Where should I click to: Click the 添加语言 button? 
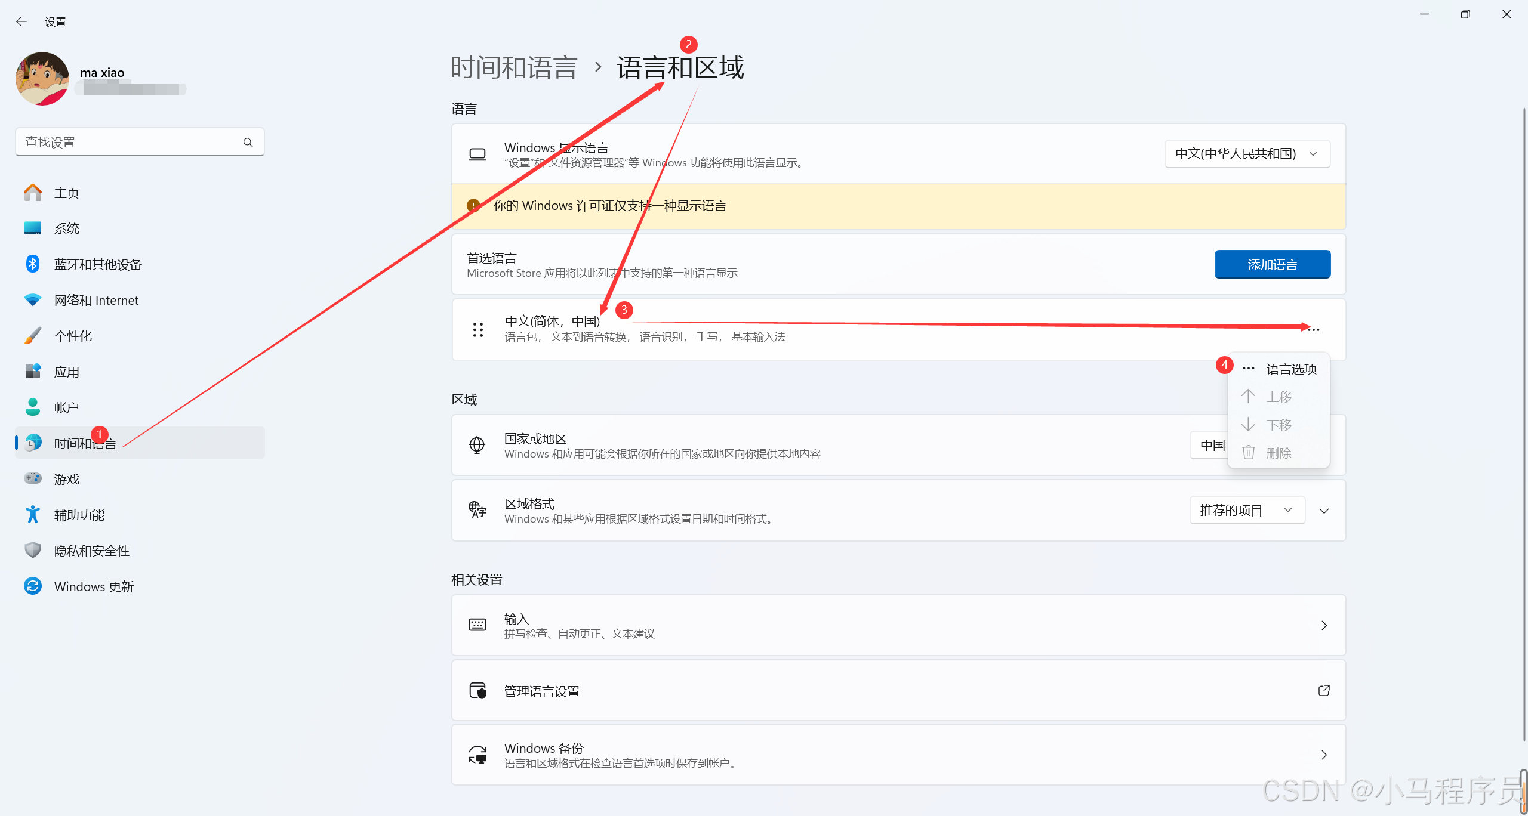coord(1272,264)
